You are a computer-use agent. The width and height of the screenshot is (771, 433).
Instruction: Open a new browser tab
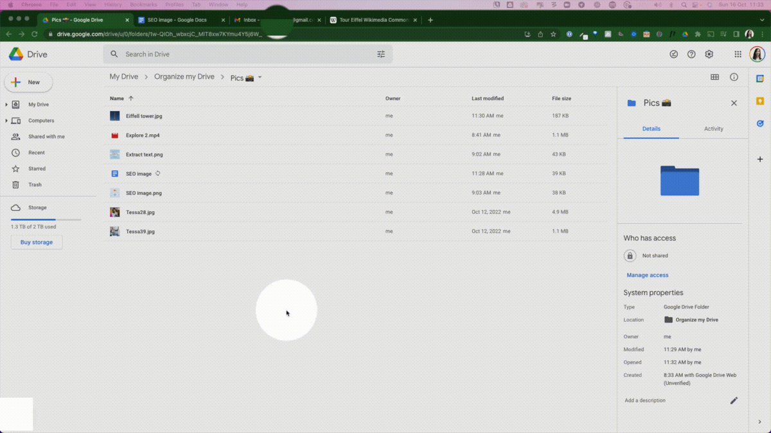tap(430, 20)
